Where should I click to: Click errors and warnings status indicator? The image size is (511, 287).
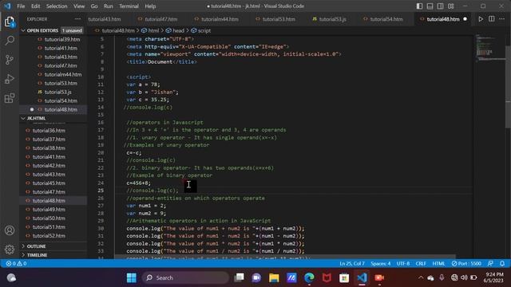pos(16,264)
